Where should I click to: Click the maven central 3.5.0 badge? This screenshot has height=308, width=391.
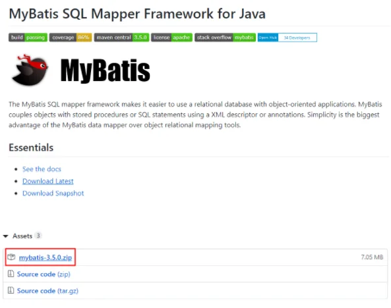click(x=122, y=38)
